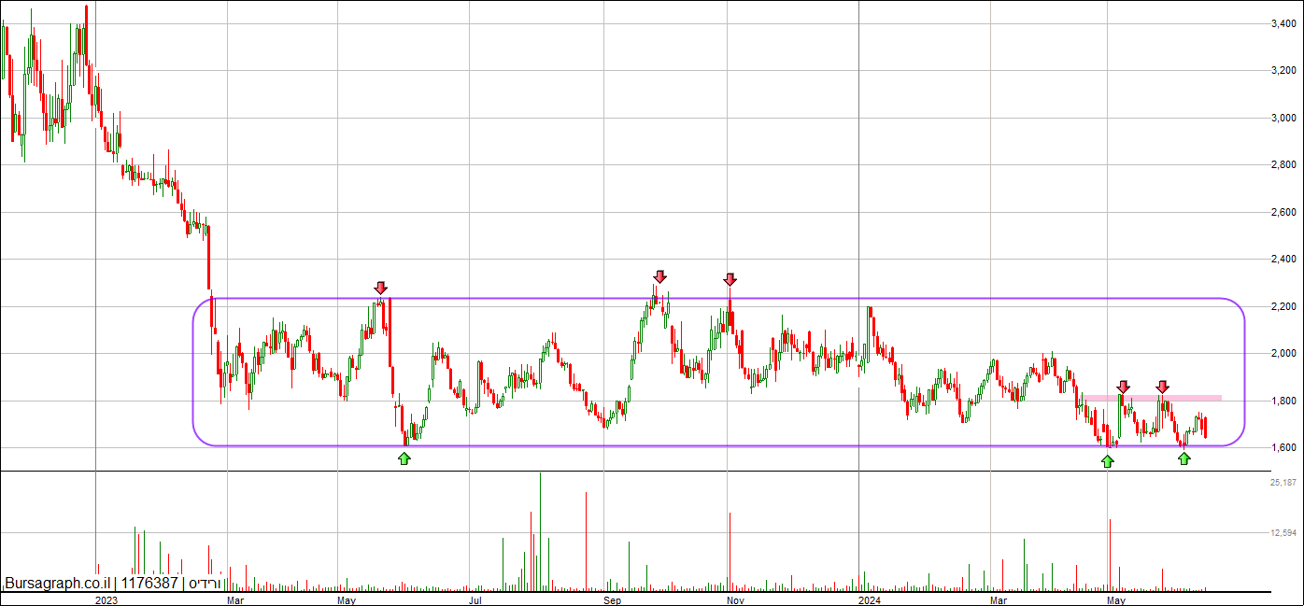Click the tall red volume bar near May 2024

1110,555
